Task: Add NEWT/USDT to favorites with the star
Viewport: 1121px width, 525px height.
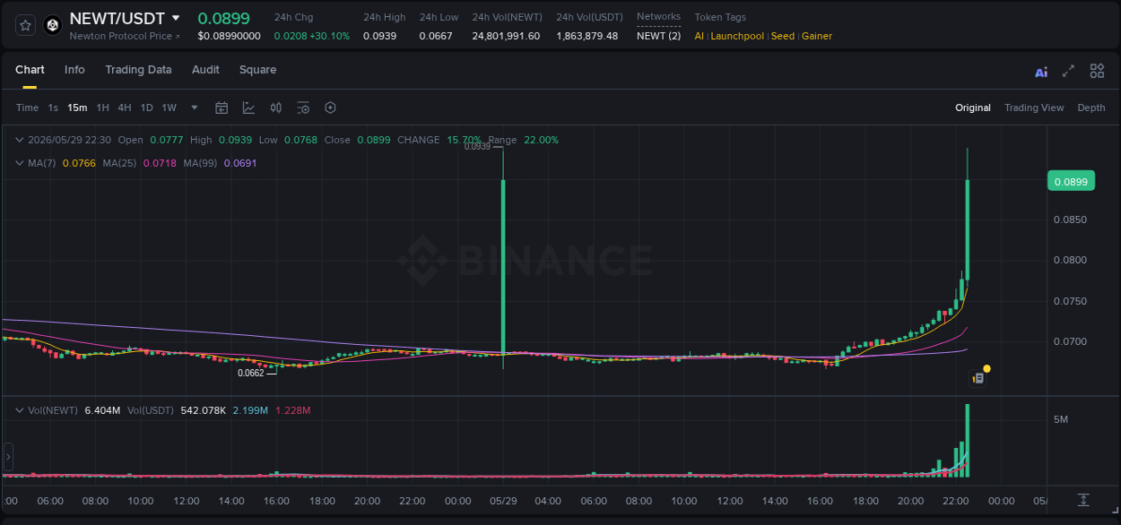Action: click(x=26, y=25)
